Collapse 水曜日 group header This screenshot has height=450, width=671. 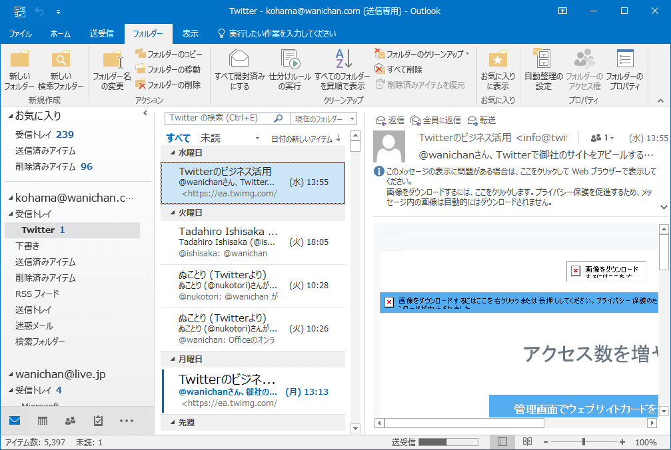173,152
